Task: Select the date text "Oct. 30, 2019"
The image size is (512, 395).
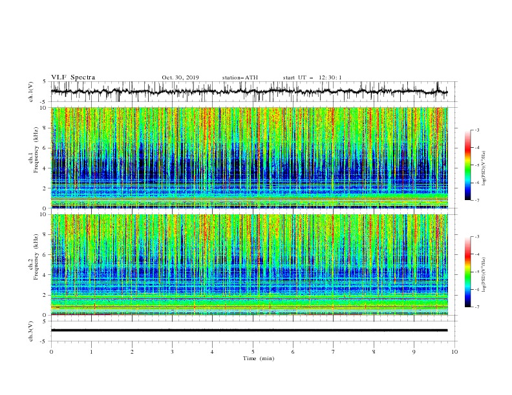Action: pos(180,77)
